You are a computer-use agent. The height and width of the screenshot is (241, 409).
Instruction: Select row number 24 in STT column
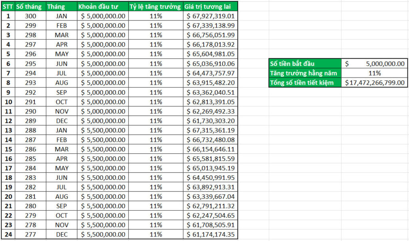[8, 234]
